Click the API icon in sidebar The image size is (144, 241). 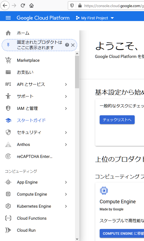[x=8, y=84]
